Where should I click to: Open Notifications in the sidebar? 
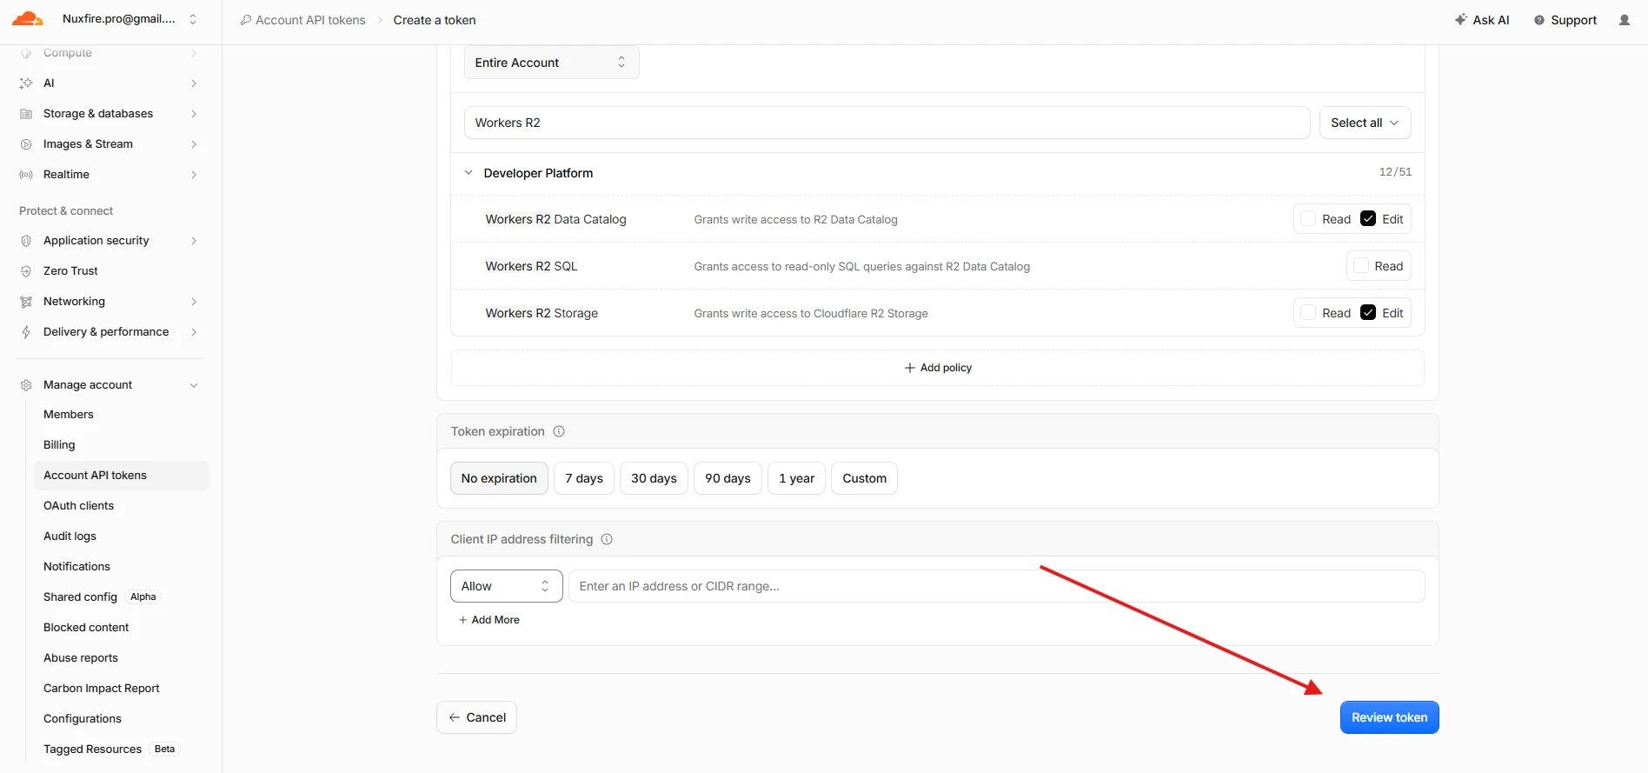[x=77, y=567]
